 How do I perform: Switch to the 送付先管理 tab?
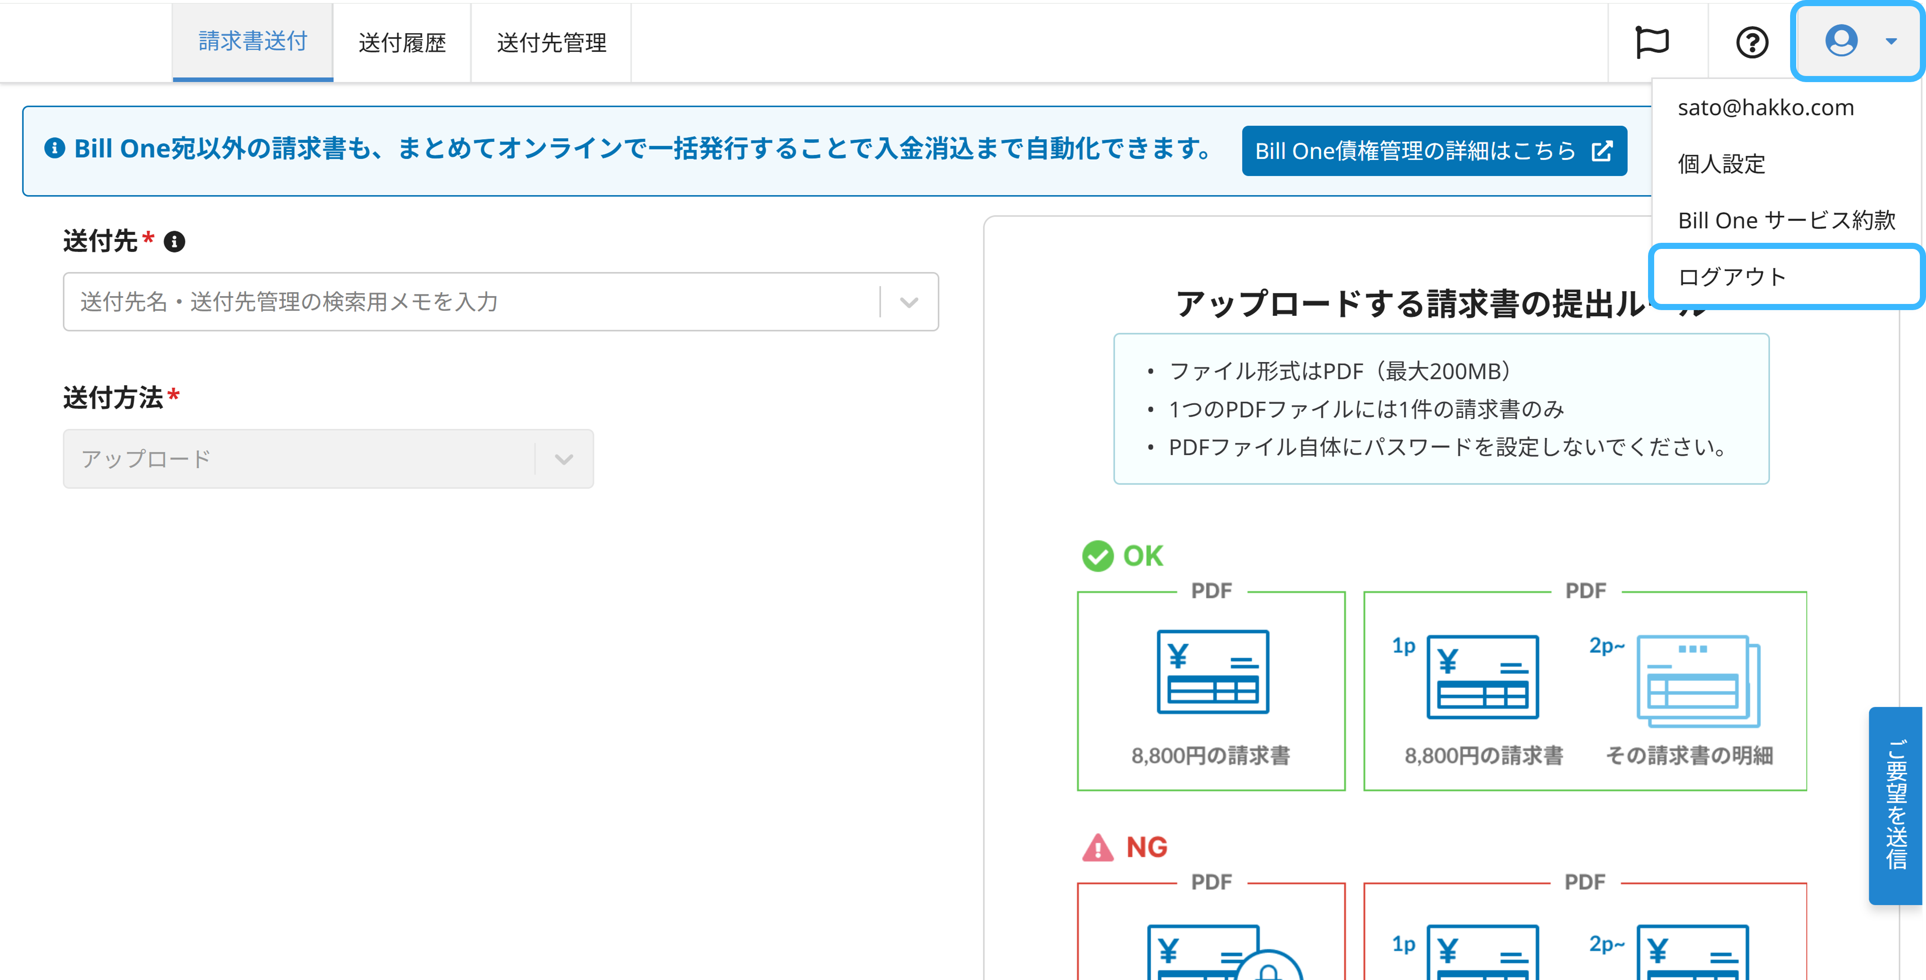[551, 42]
